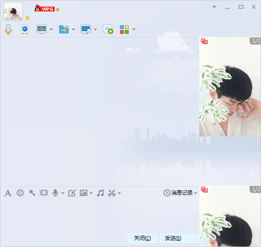Expand the 消息记录 dropdown arrow
The image size is (261, 247).
click(x=196, y=193)
